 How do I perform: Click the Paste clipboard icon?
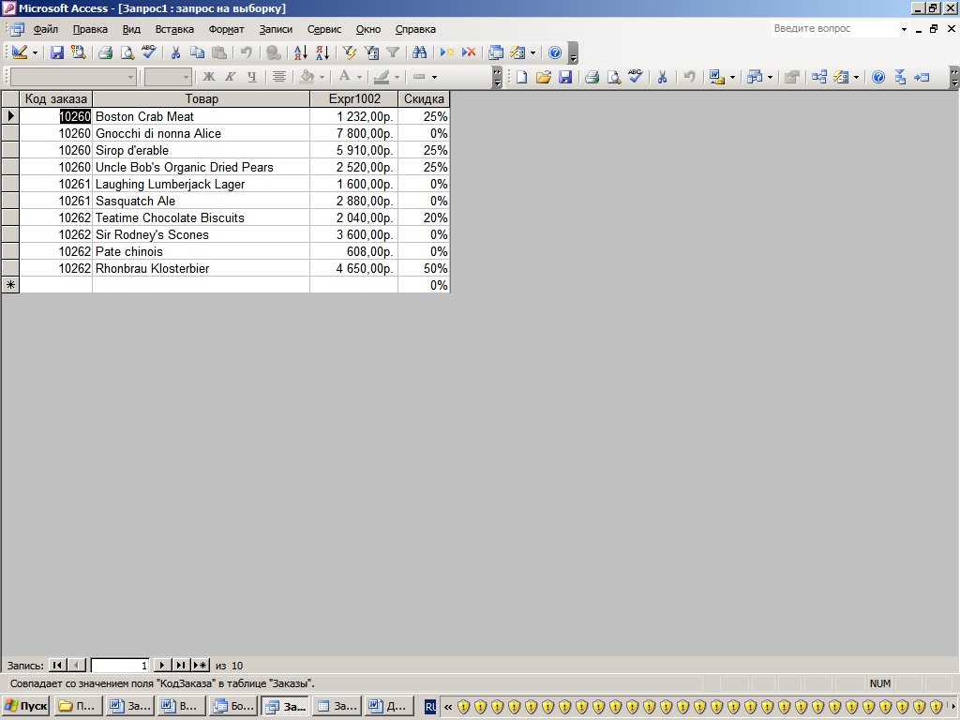(x=219, y=52)
